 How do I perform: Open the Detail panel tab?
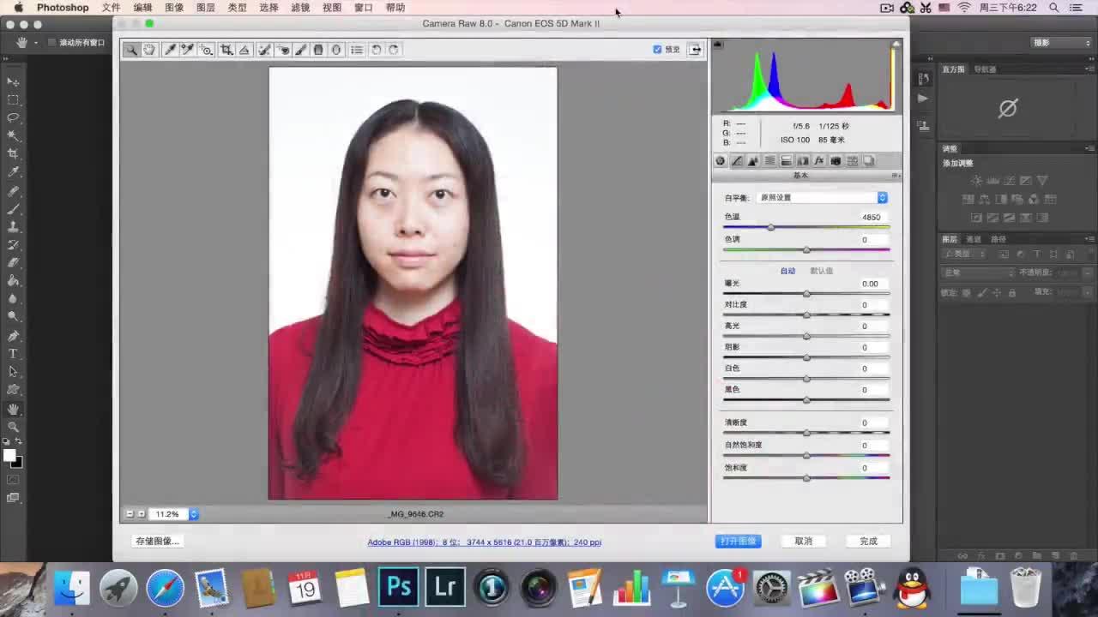click(x=753, y=161)
